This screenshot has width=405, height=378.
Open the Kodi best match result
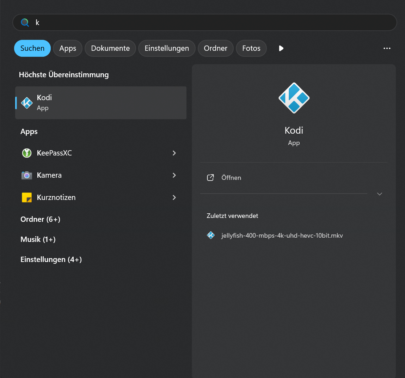click(101, 103)
